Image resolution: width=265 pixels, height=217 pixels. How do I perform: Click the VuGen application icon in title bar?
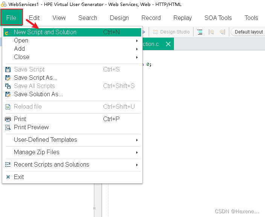4,4
